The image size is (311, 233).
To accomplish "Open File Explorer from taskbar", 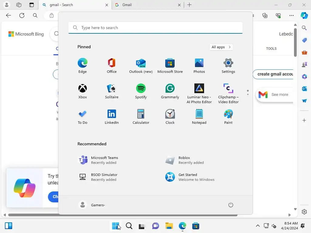I will point(169,226).
